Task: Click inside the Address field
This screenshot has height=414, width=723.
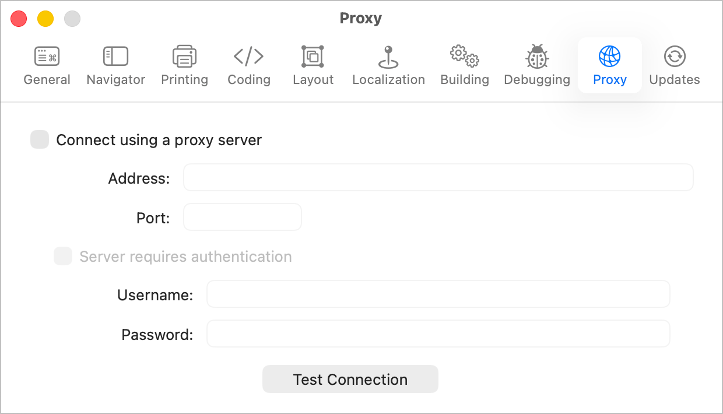Action: (437, 177)
